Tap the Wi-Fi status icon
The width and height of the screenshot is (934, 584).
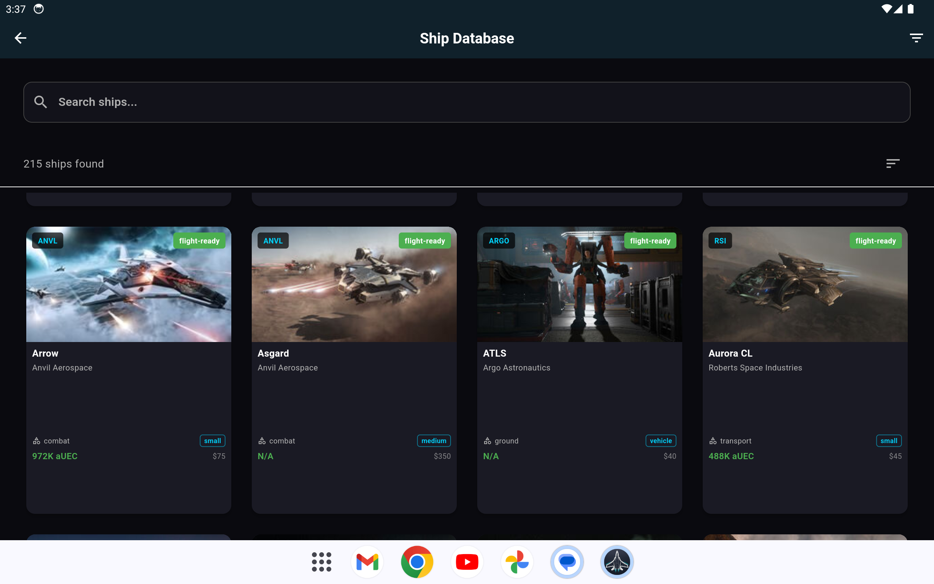[x=887, y=9]
